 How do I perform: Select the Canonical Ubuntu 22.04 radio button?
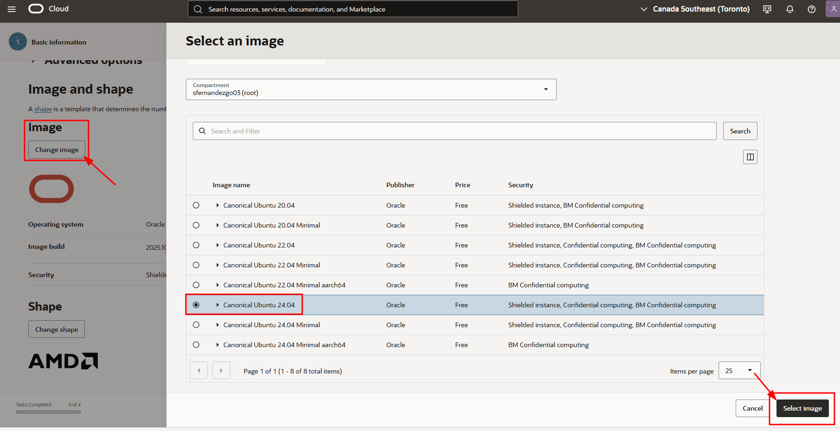(x=196, y=245)
